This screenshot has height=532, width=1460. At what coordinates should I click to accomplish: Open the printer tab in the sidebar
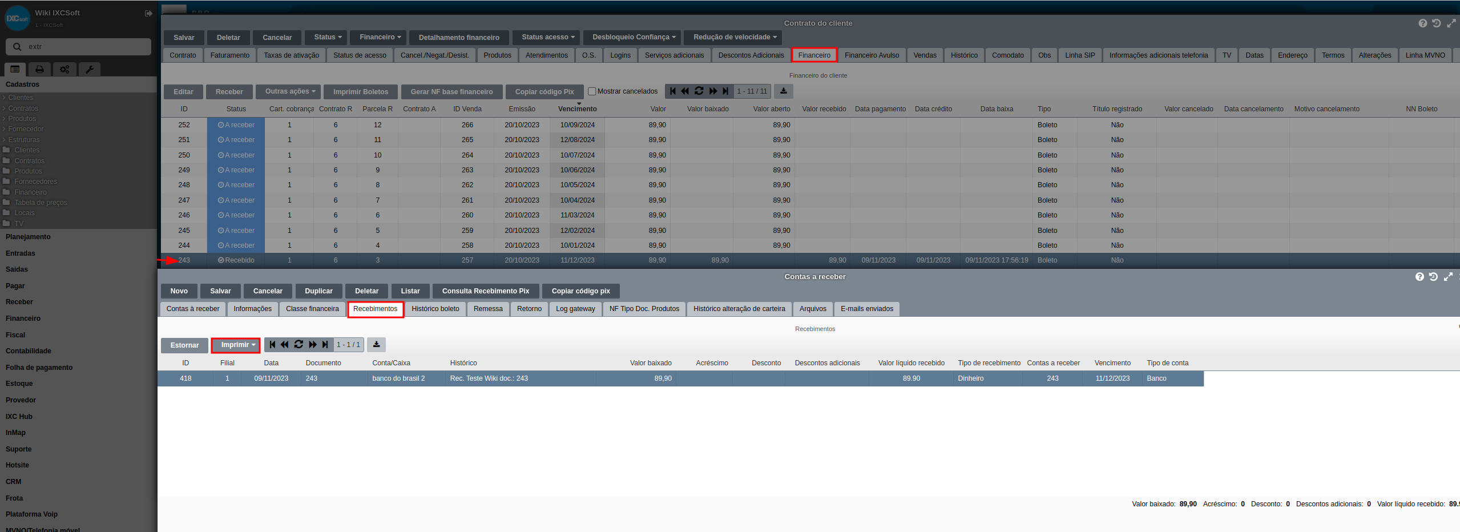click(x=39, y=69)
